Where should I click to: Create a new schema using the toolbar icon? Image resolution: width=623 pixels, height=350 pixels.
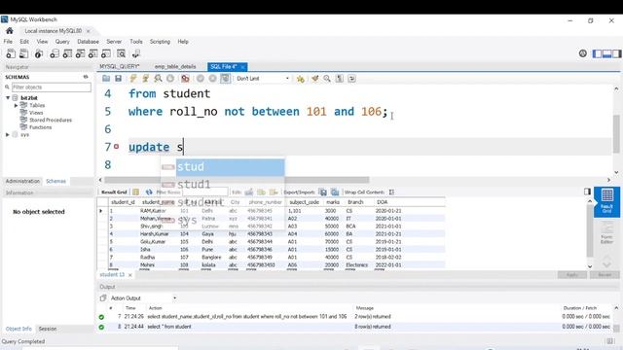coord(55,54)
